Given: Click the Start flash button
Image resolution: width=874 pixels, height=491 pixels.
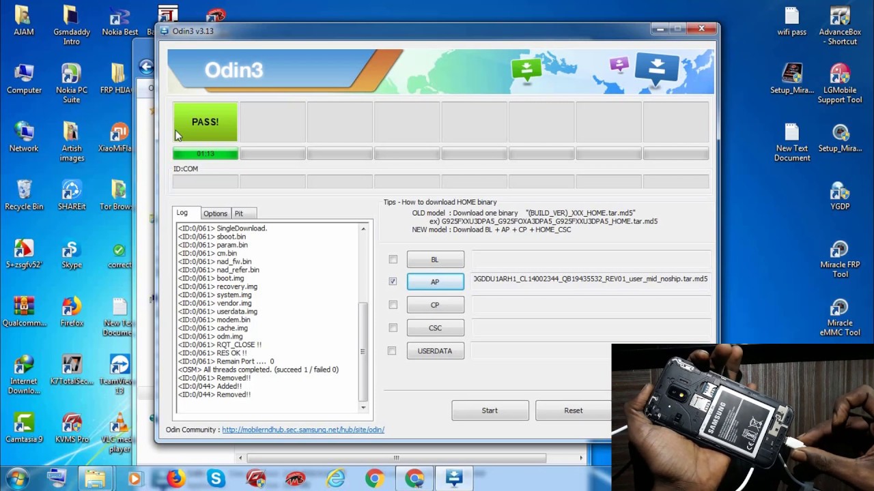Looking at the screenshot, I should click(490, 411).
